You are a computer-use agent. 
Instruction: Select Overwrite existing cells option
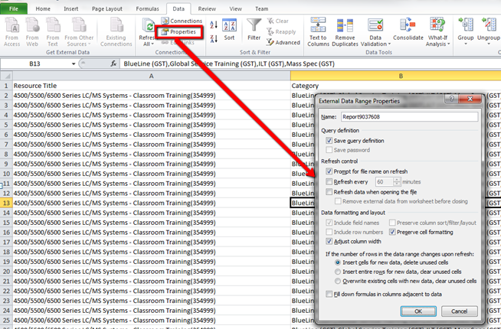click(x=338, y=281)
